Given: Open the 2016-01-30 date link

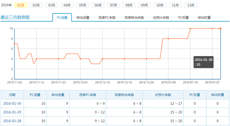Looking at the screenshot, I should coord(12,104).
